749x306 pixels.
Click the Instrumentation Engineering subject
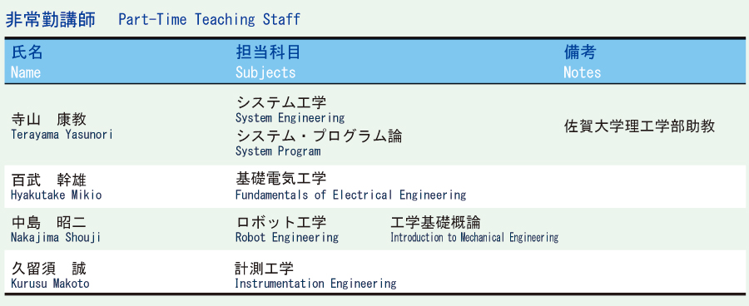315,284
